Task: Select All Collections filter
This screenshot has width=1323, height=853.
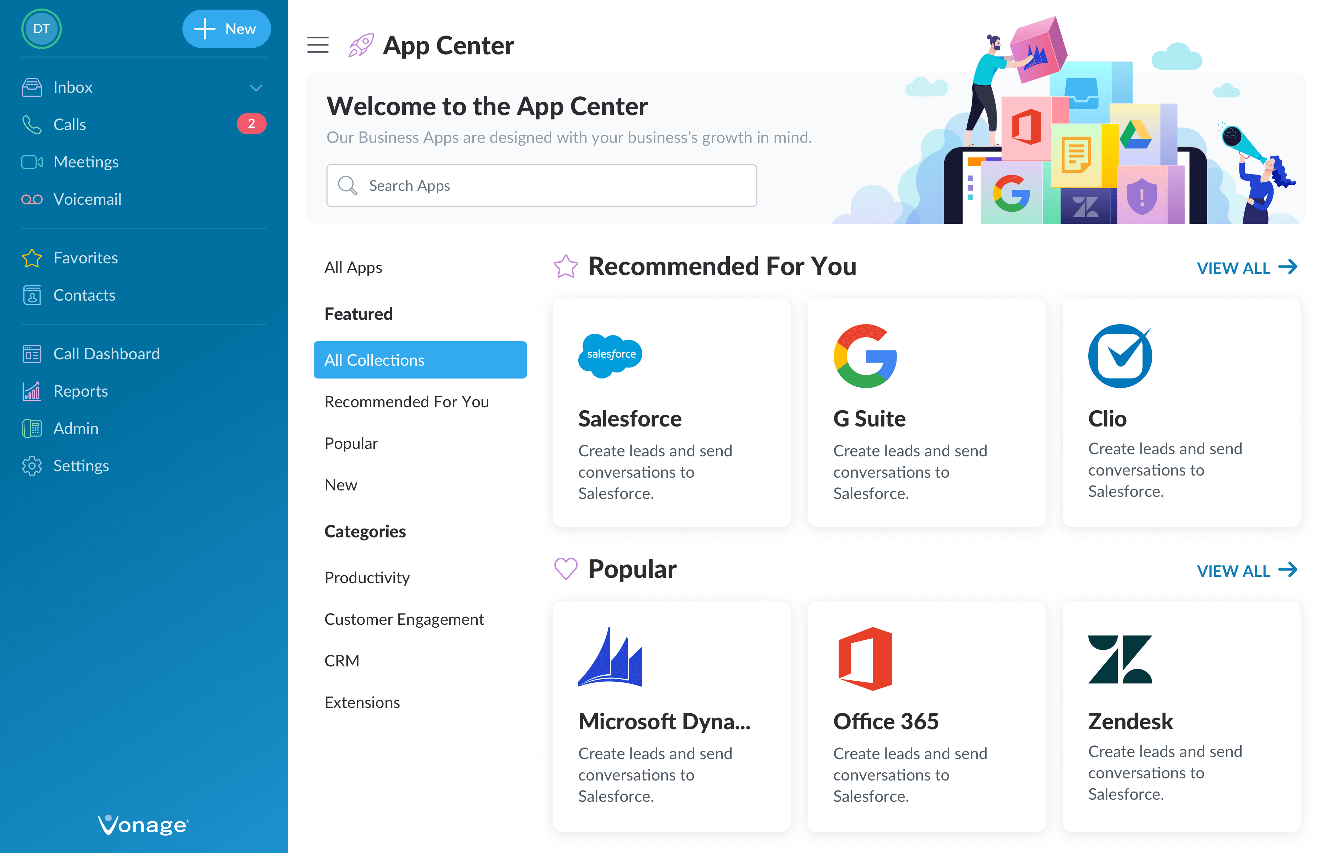Action: point(420,360)
